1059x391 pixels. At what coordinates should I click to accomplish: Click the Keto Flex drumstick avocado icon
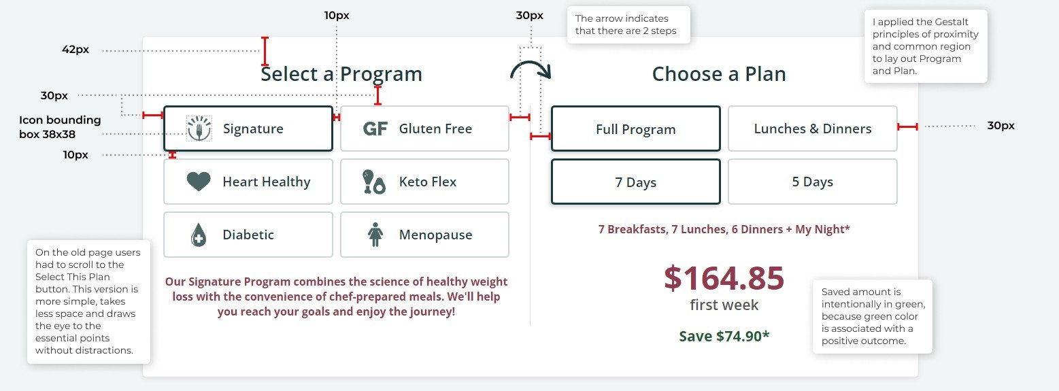point(374,182)
